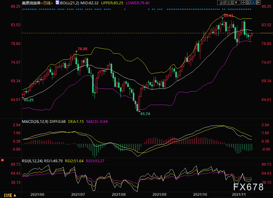Click the MID:82.32 Bollinger value

[x=89, y=3]
